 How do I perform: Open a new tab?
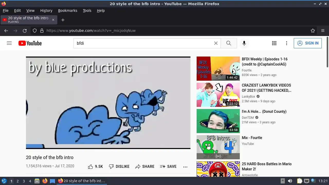click(63, 20)
